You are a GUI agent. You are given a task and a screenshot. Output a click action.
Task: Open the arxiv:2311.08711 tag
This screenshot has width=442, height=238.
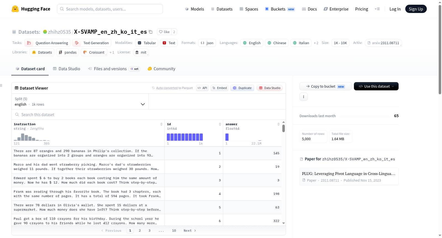pyautogui.click(x=383, y=43)
